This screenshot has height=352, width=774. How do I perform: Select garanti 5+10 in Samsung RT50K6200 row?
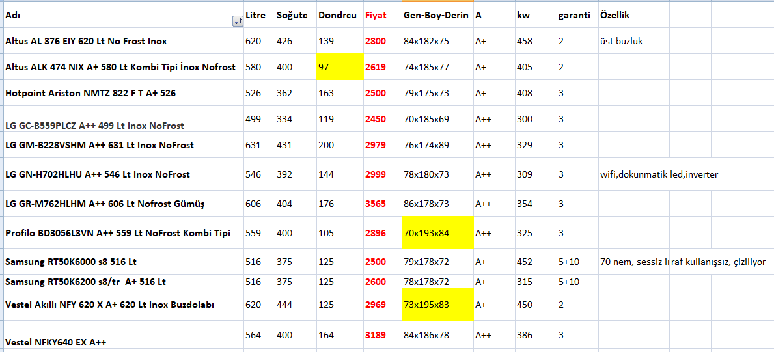[x=577, y=281]
